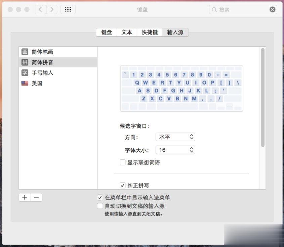Screen dimensions: 284x247
Task: Open the 字体大小 dropdown showing 16
Action: pyautogui.click(x=175, y=150)
